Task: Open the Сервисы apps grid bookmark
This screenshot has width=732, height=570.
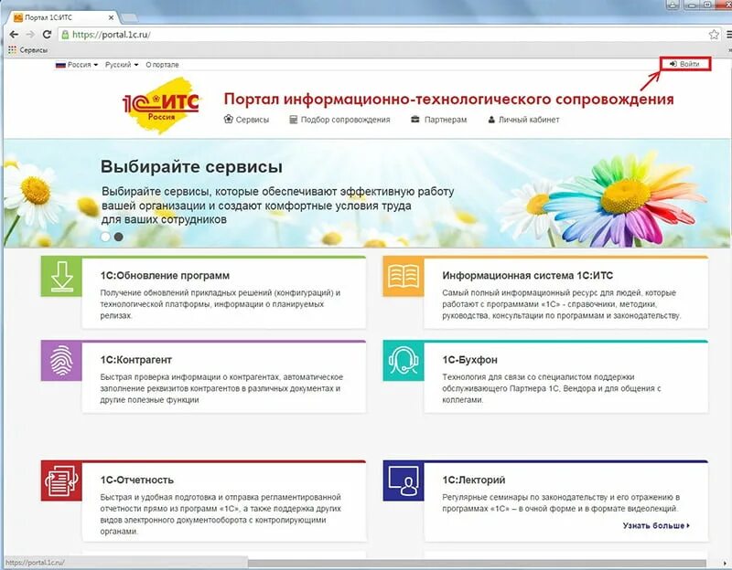Action: click(x=28, y=50)
